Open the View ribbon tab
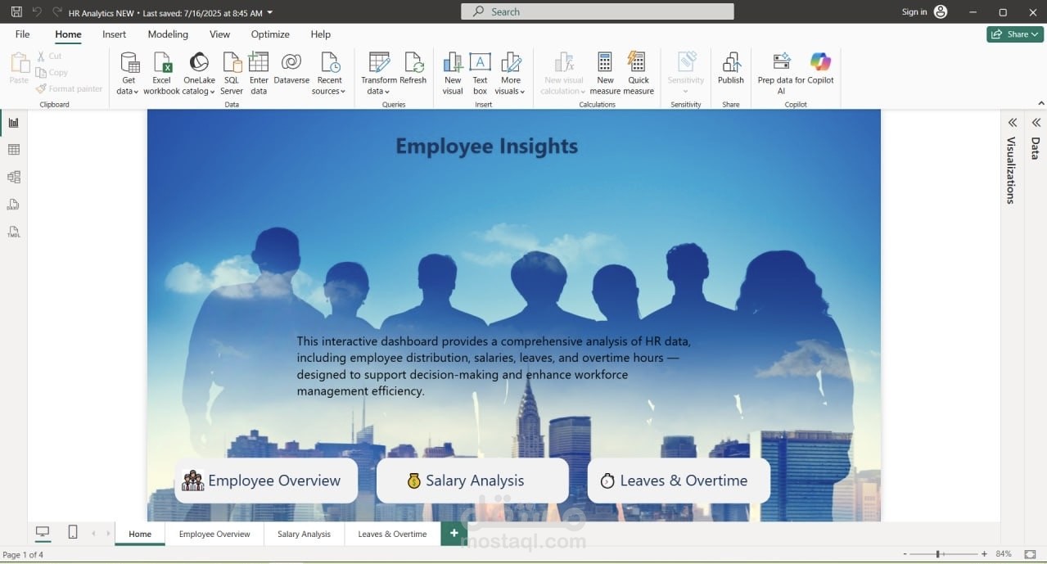 219,34
